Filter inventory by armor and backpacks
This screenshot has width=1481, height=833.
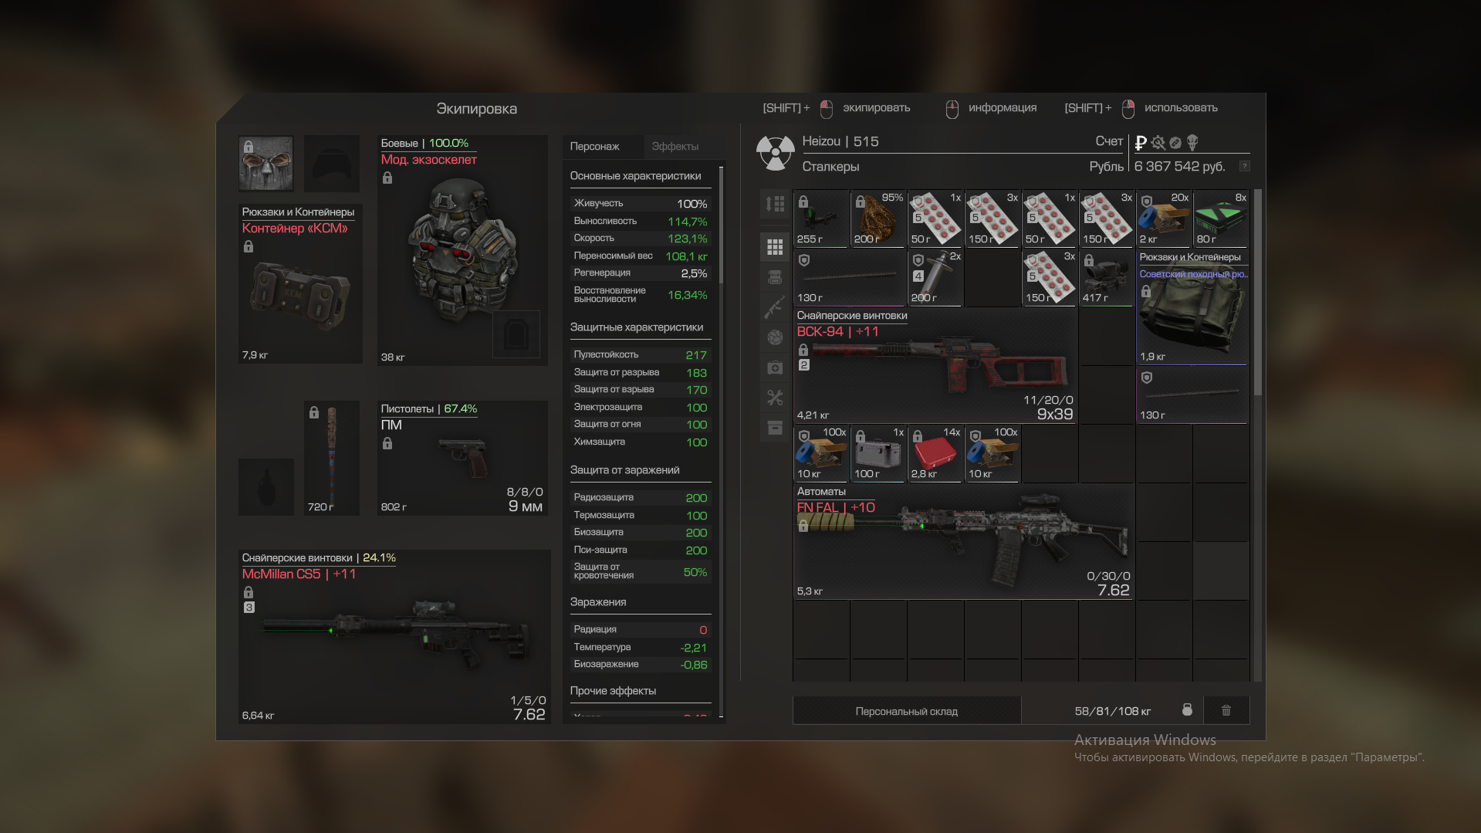[x=775, y=277]
